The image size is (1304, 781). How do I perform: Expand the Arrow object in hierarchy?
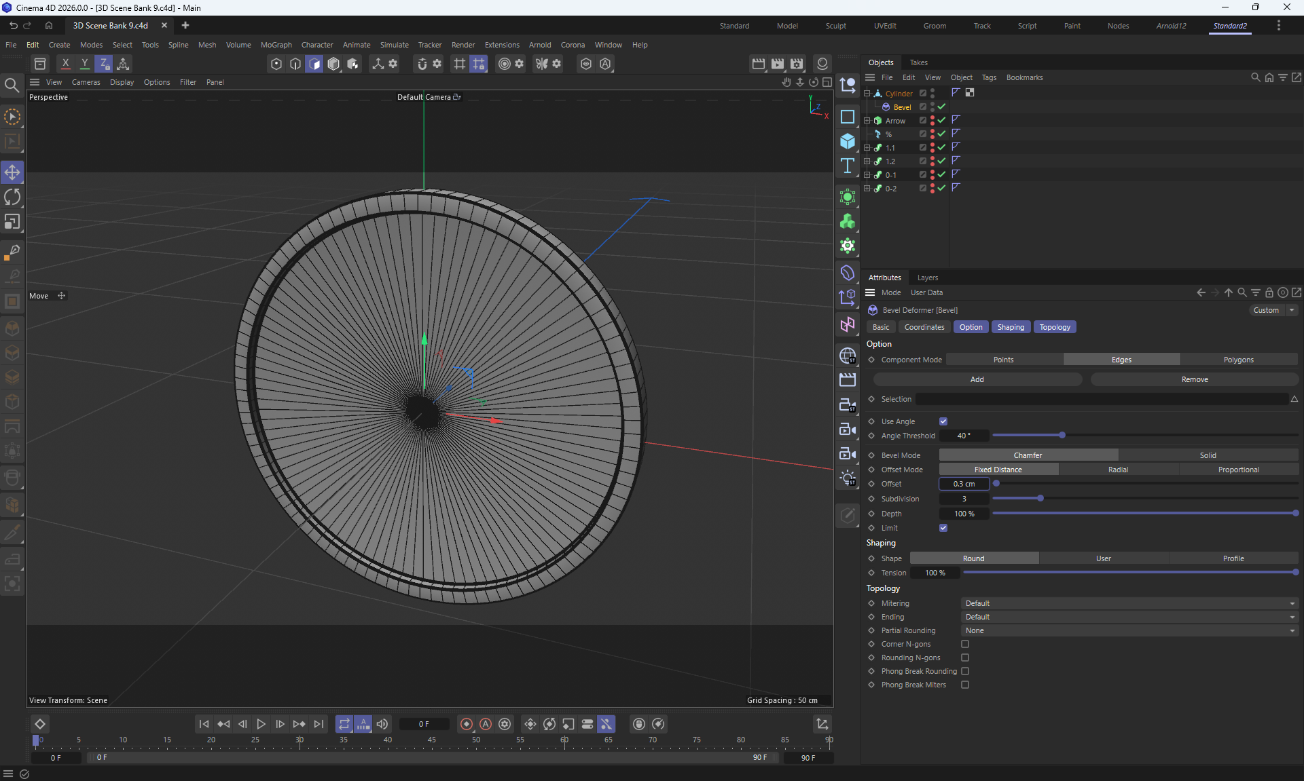[x=867, y=121]
